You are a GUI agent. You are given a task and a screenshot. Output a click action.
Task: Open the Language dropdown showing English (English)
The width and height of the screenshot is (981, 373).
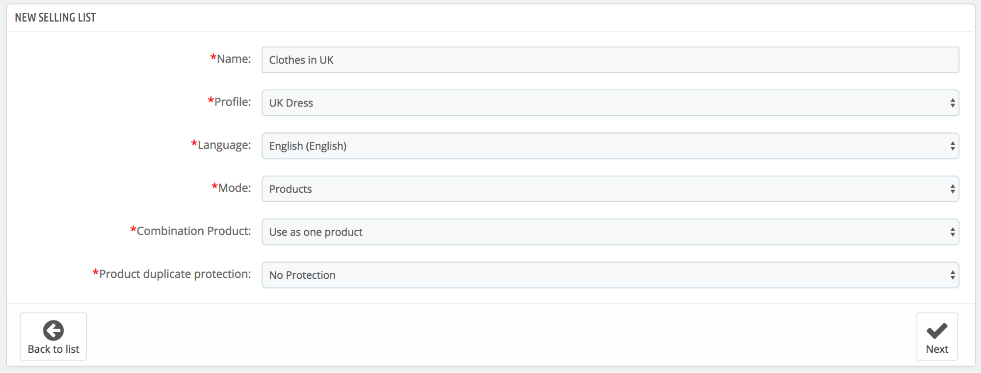(x=610, y=146)
